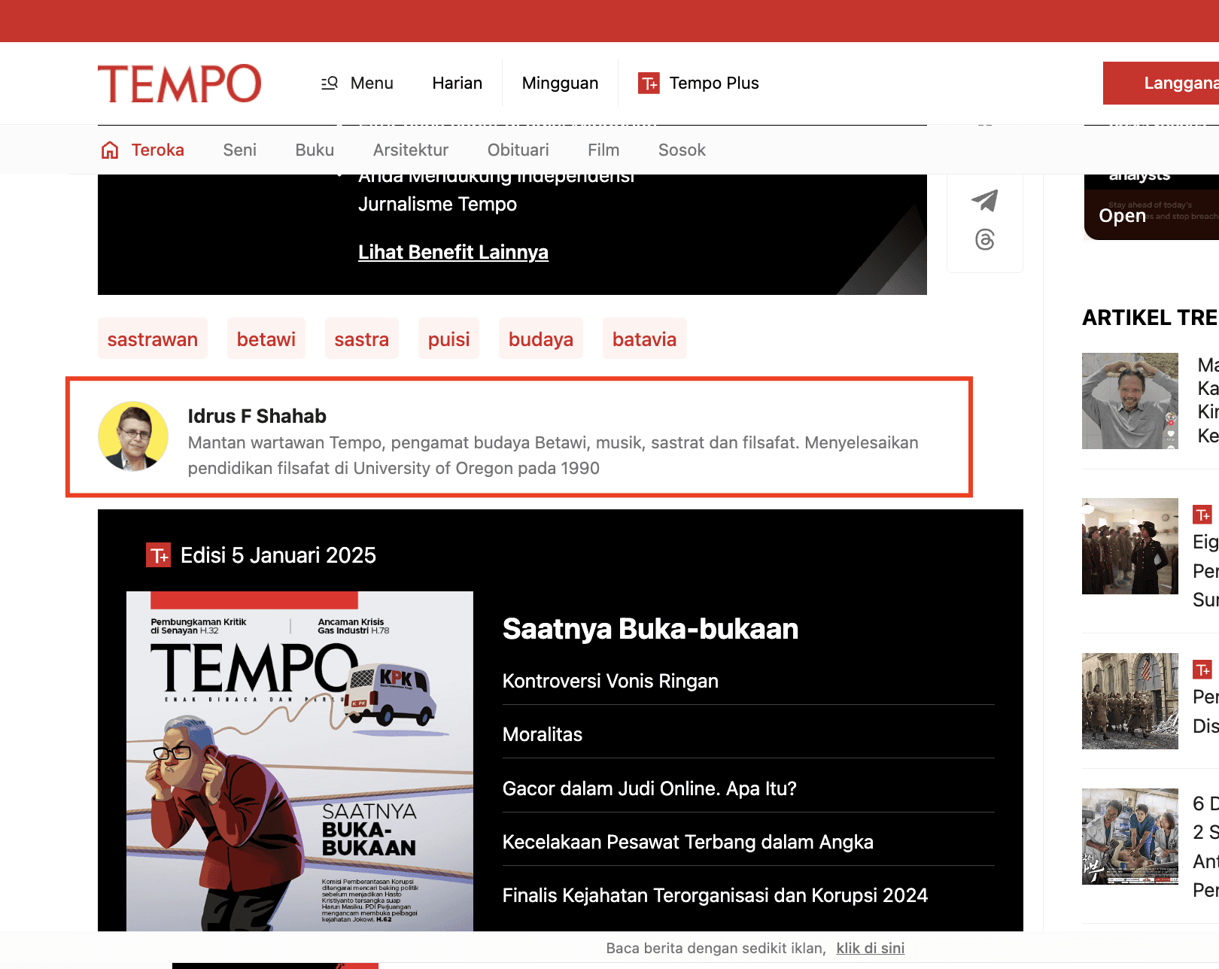Viewport: 1219px width, 969px height.
Task: Click the sastrawan tag
Action: [x=153, y=339]
